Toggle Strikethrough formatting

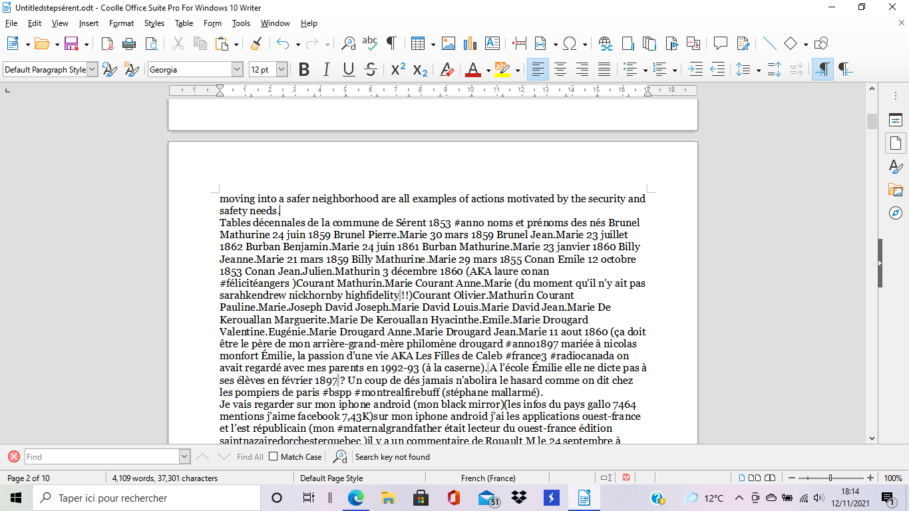point(371,69)
